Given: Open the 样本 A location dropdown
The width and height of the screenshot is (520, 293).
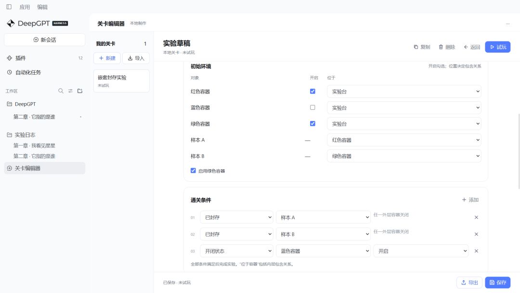Looking at the screenshot, I should 404,140.
